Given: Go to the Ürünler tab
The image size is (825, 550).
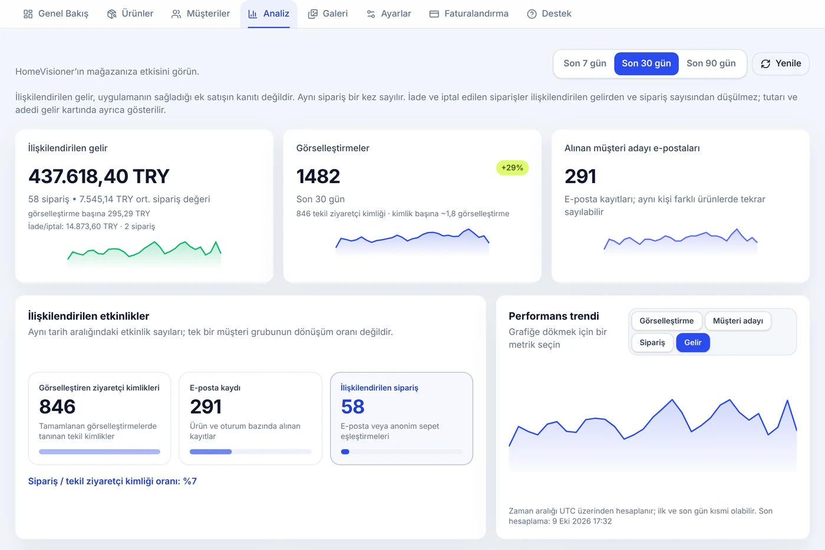Looking at the screenshot, I should point(130,14).
